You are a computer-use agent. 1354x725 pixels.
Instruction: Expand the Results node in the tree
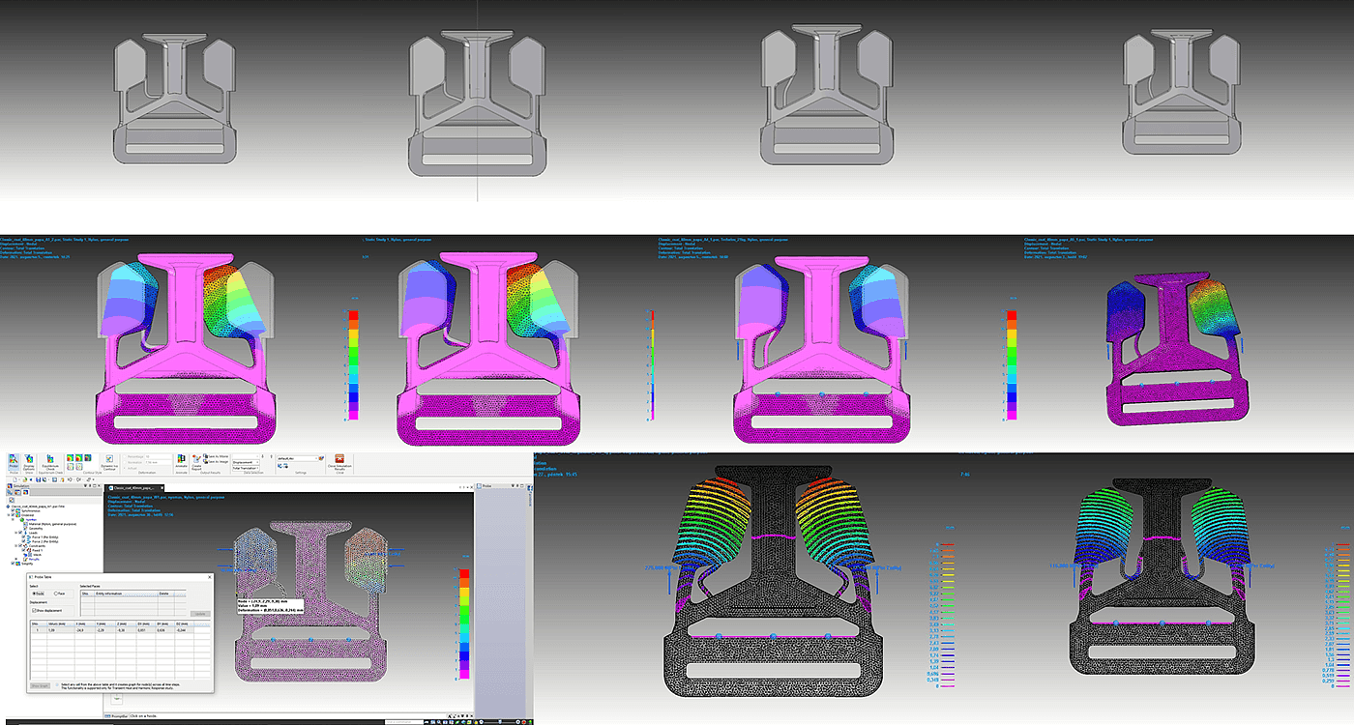[x=16, y=559]
